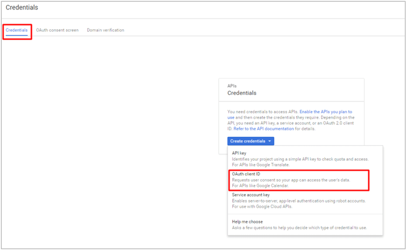
Task: Pick Help me choose in the menu
Action: pos(305,224)
